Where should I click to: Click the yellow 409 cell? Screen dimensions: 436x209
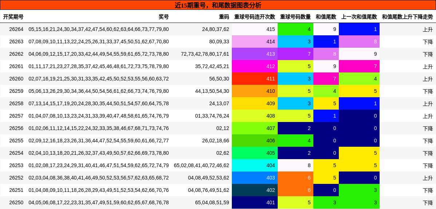255,103
